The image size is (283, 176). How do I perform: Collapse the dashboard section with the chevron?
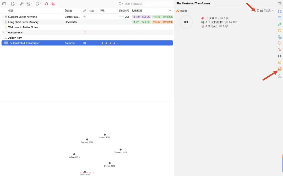(273, 11)
